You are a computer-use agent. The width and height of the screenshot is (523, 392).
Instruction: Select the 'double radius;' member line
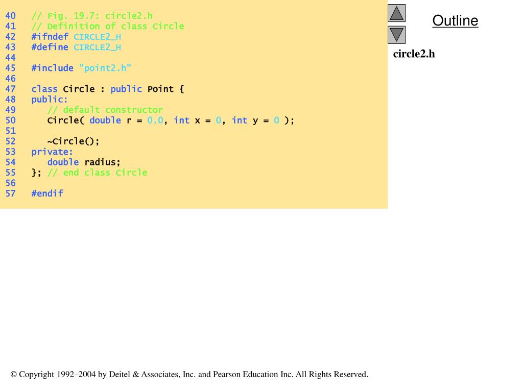tap(84, 162)
